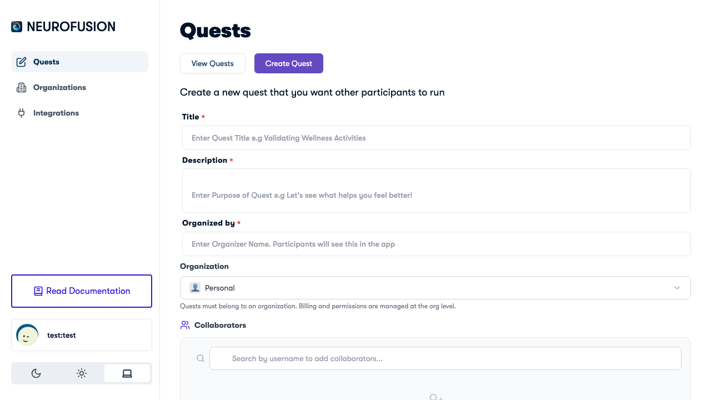Viewport: 711px width, 400px height.
Task: Click the test:test profile avatar thumbnail
Action: (x=27, y=335)
